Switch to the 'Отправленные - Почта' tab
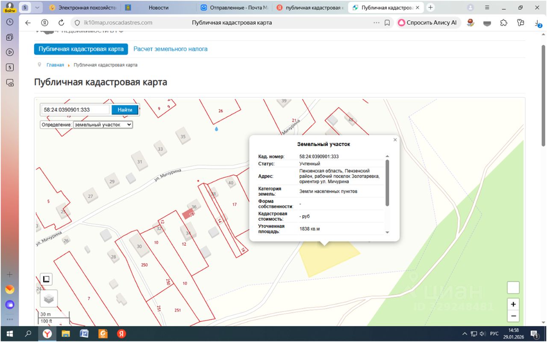Image resolution: width=547 pixels, height=342 pixels. 234,8
